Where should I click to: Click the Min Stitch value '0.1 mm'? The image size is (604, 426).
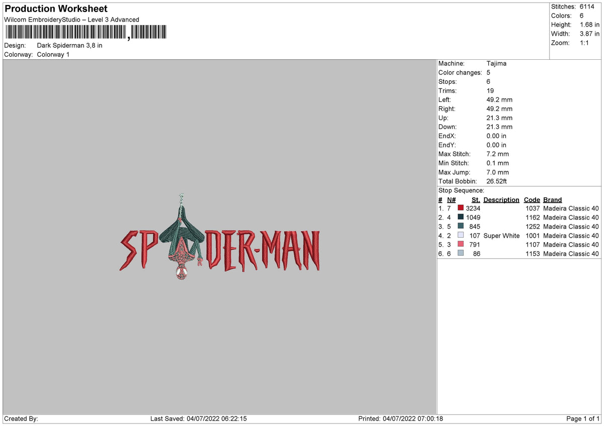coord(498,163)
